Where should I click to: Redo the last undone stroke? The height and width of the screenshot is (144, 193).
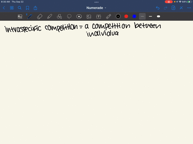166,8
